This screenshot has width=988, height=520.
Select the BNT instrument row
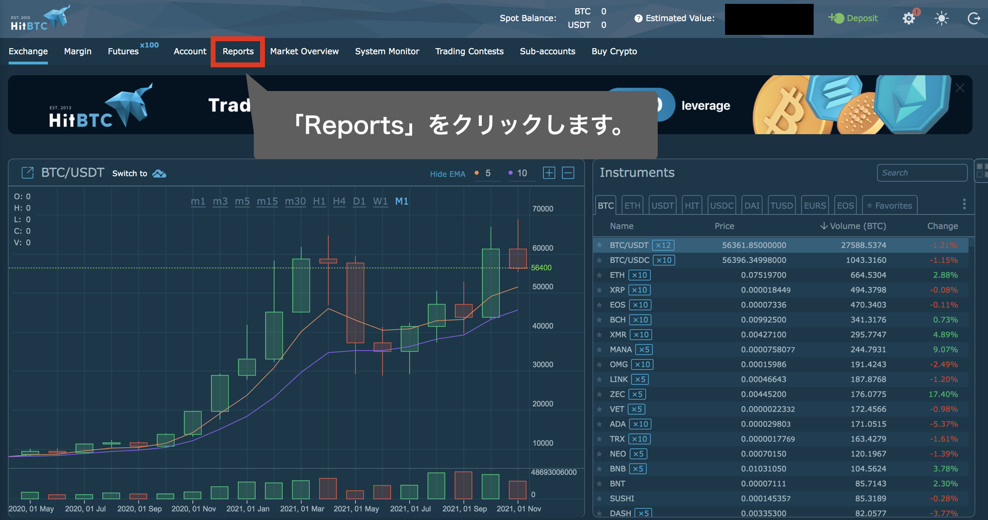tap(781, 484)
